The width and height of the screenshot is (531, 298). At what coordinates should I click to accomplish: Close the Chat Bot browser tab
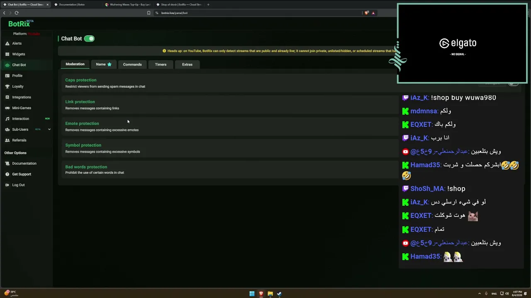click(x=47, y=5)
